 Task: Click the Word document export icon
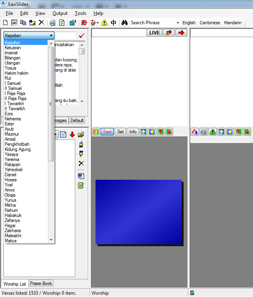click(x=81, y=176)
